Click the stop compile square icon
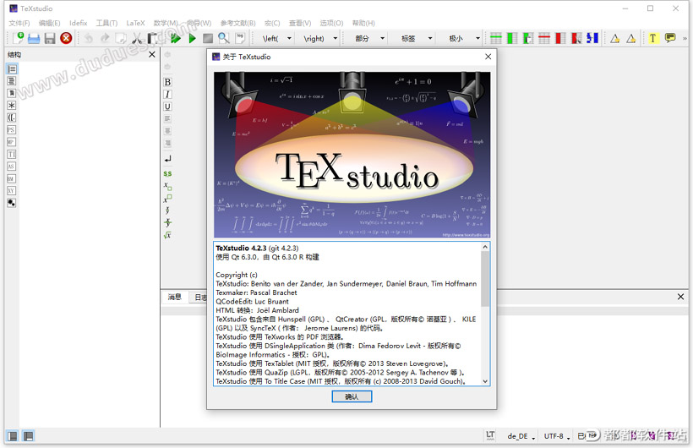Screen dimensions: 693x448 [x=208, y=39]
